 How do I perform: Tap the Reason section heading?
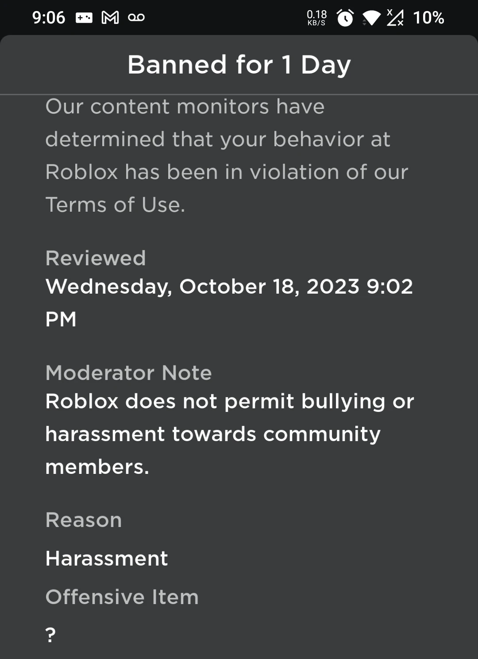(83, 520)
